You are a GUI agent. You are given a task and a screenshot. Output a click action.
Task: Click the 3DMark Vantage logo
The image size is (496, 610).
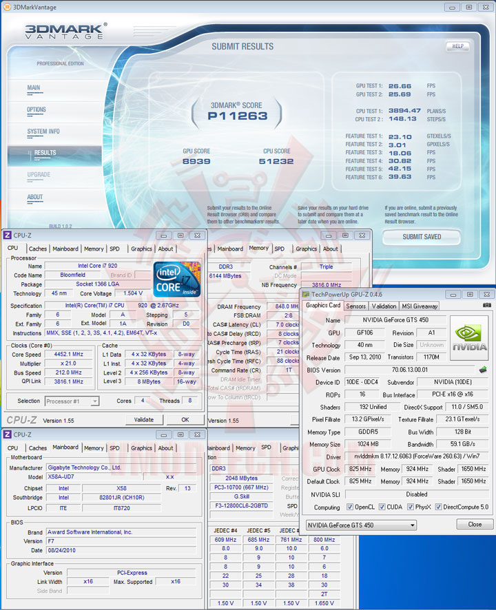coord(65,31)
